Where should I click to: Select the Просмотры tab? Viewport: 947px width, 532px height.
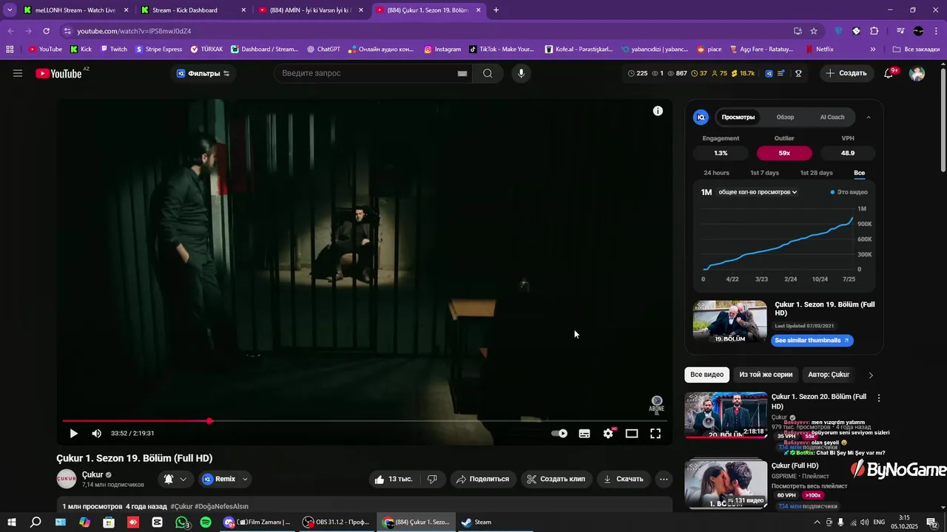738,117
